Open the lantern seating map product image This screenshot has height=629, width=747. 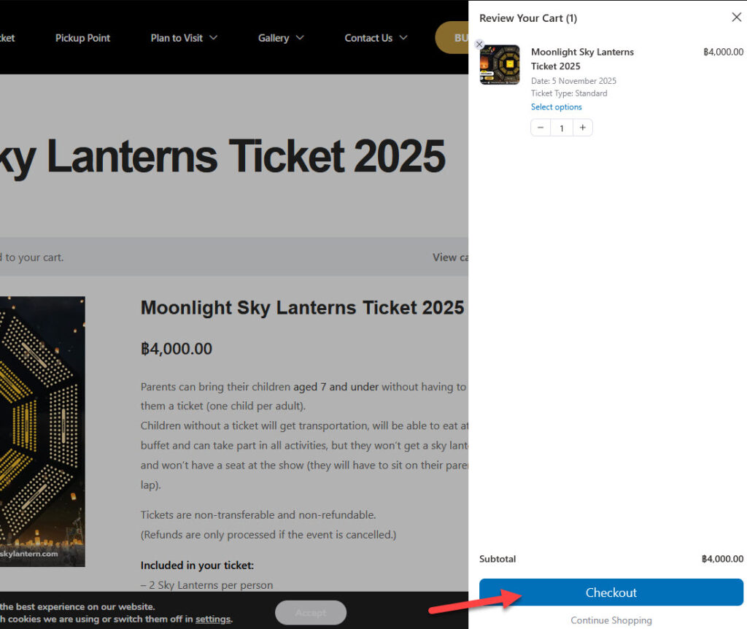point(42,431)
